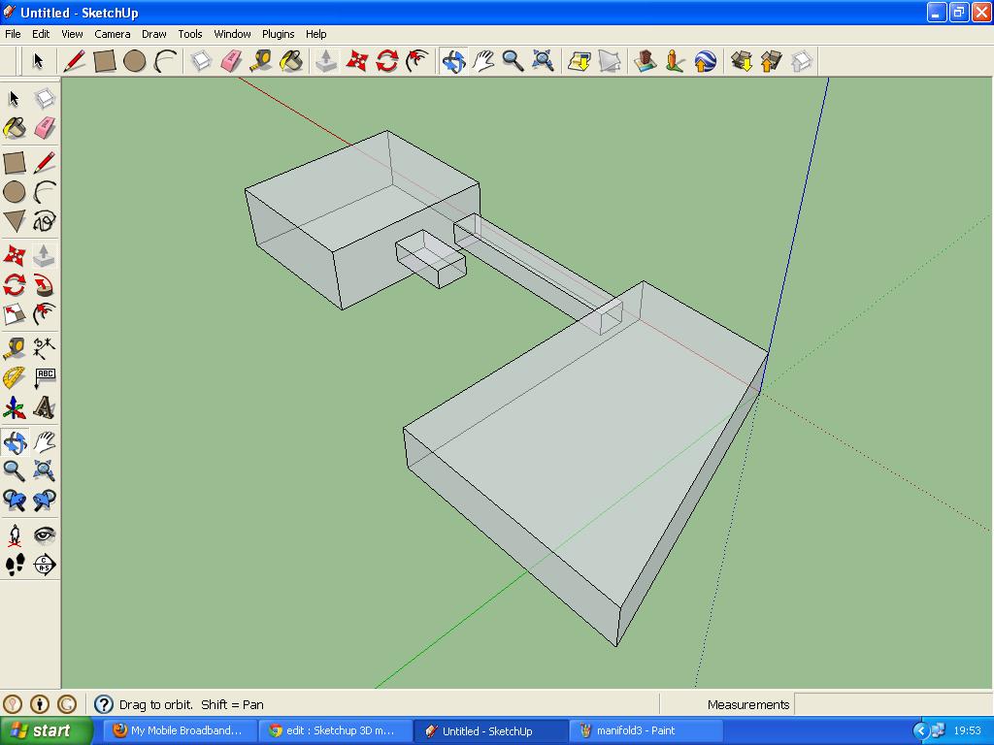The height and width of the screenshot is (745, 994).
Task: Click Push/Pull in the top toolbar
Action: pyautogui.click(x=326, y=61)
